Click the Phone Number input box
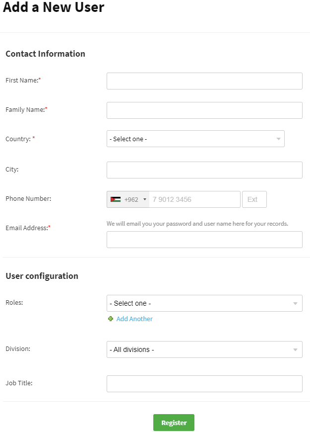 coord(194,199)
